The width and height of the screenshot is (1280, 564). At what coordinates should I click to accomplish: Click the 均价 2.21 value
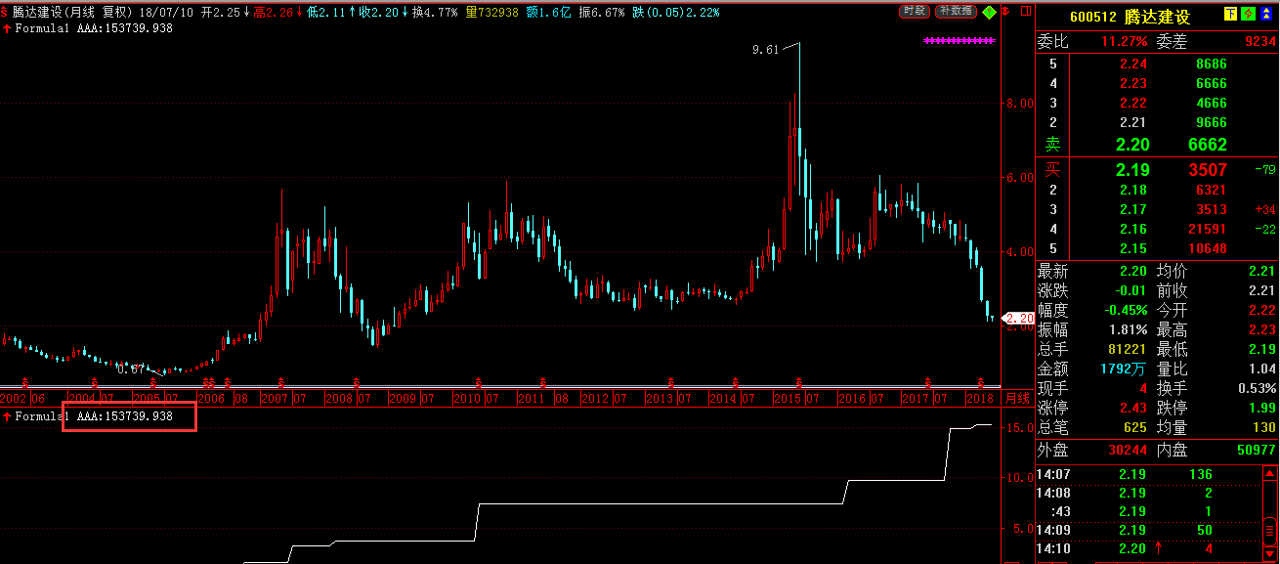click(1261, 271)
